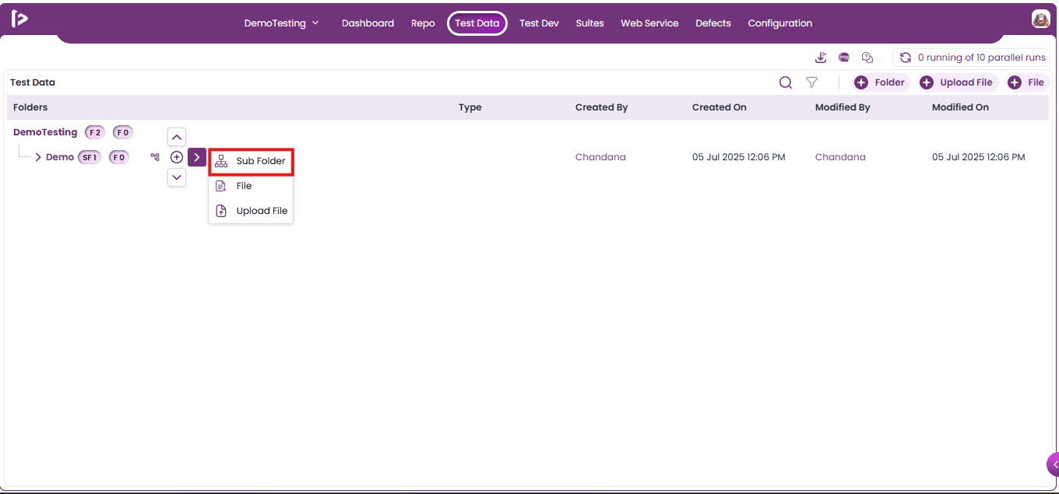
Task: Click the down chevron below Demo row
Action: point(178,177)
